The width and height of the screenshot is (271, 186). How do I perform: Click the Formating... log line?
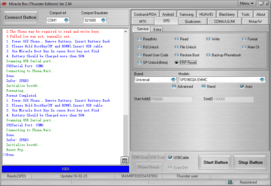click(17, 91)
